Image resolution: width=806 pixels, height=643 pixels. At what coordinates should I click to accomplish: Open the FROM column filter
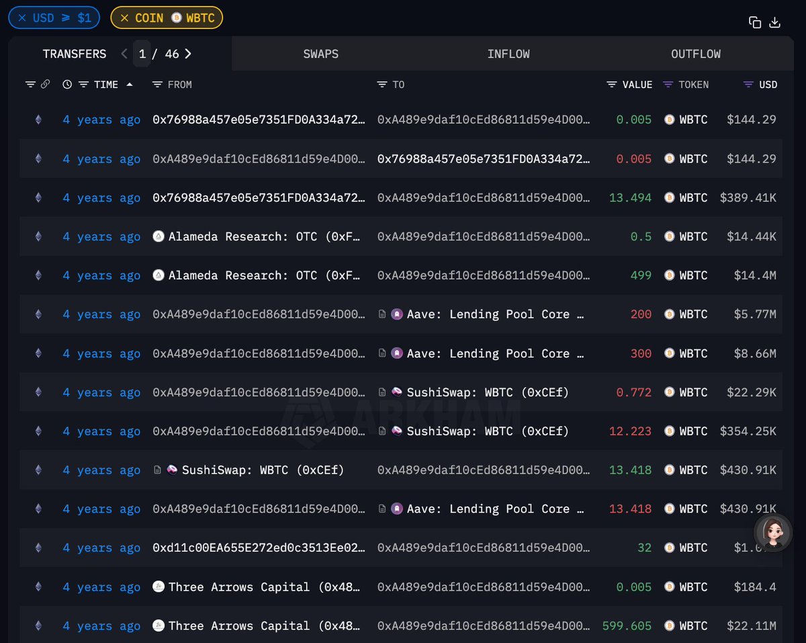tap(157, 85)
